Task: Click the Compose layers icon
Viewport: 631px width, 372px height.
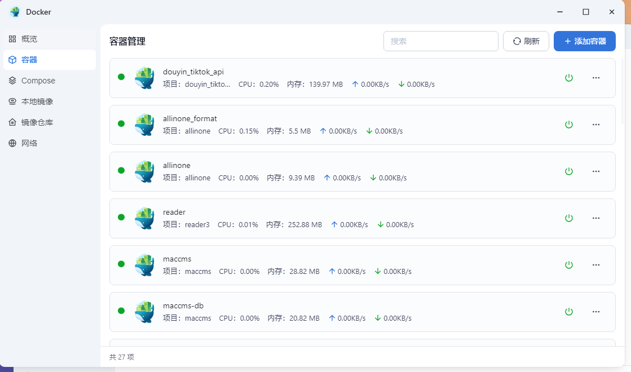Action: coord(12,81)
